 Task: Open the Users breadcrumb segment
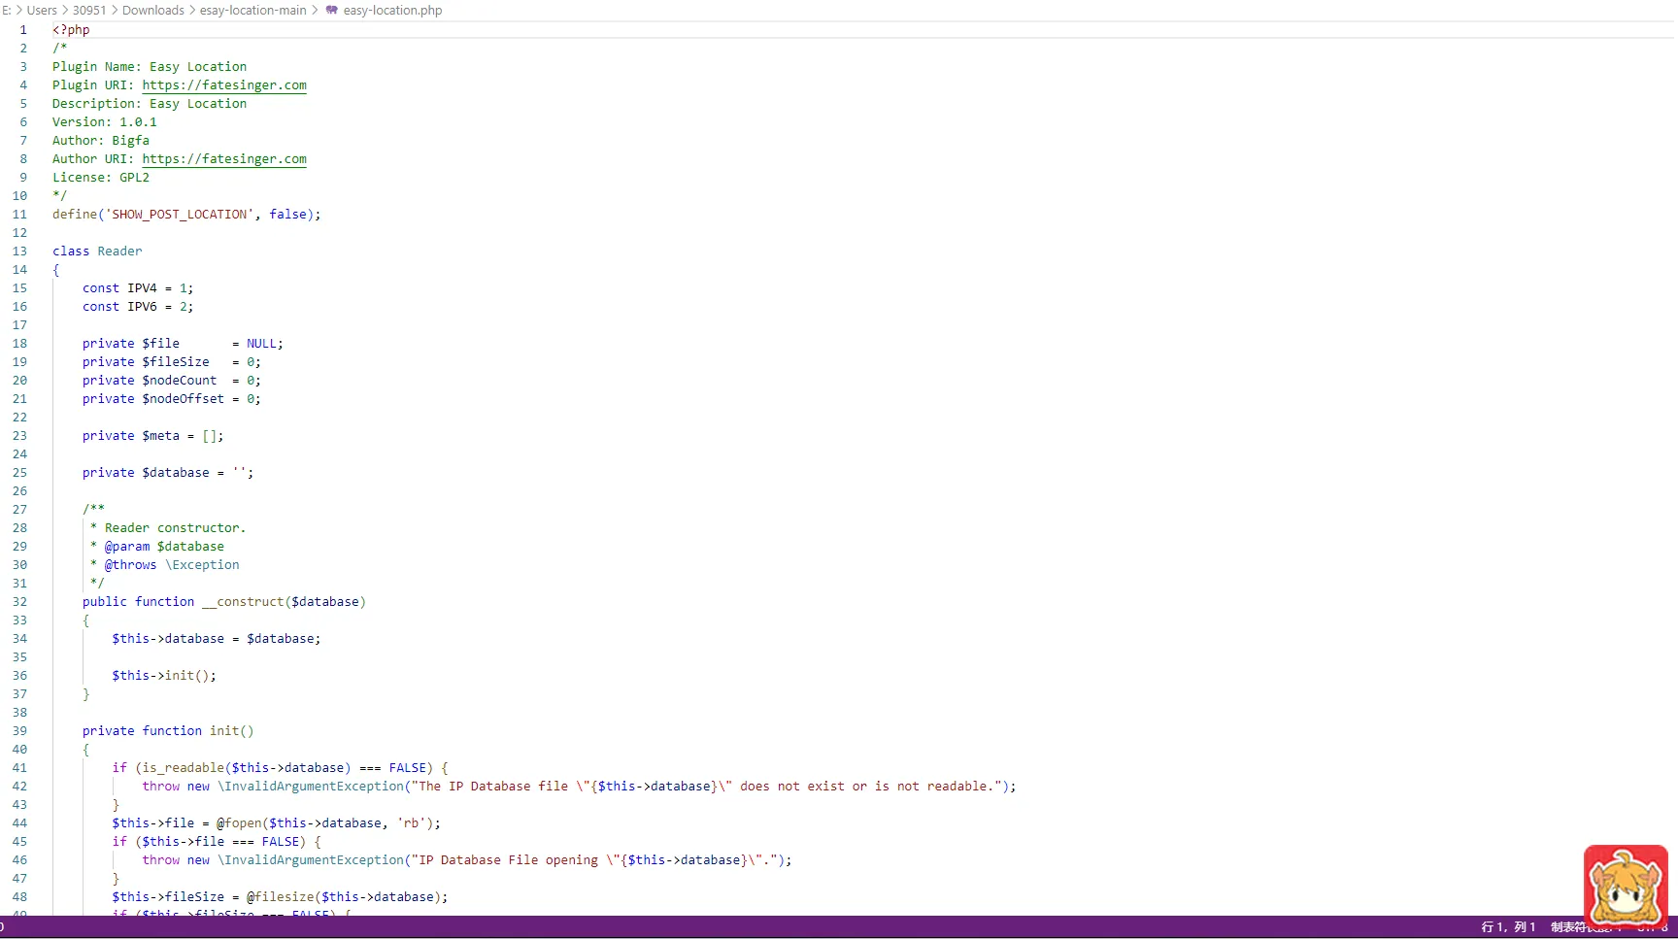[x=42, y=11]
